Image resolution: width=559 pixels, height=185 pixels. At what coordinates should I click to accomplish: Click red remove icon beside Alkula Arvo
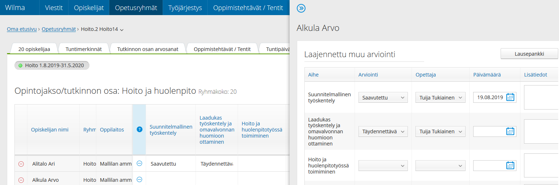pos(21,180)
